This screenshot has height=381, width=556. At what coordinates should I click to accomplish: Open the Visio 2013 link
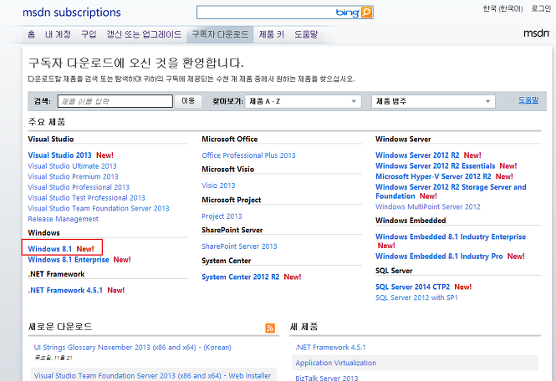coord(218,185)
